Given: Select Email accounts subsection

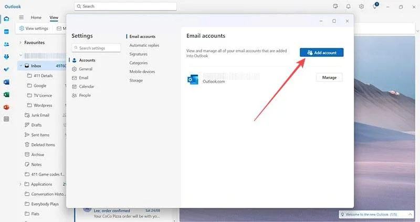Looking at the screenshot, I should [142, 36].
